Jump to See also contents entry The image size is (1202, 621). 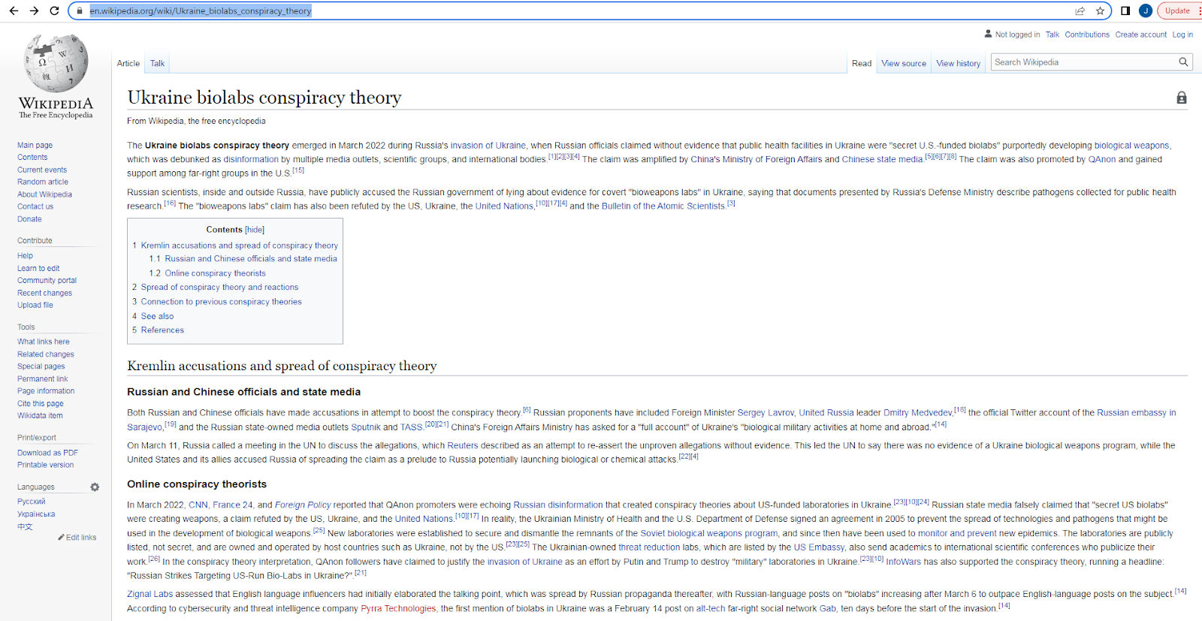(x=157, y=317)
